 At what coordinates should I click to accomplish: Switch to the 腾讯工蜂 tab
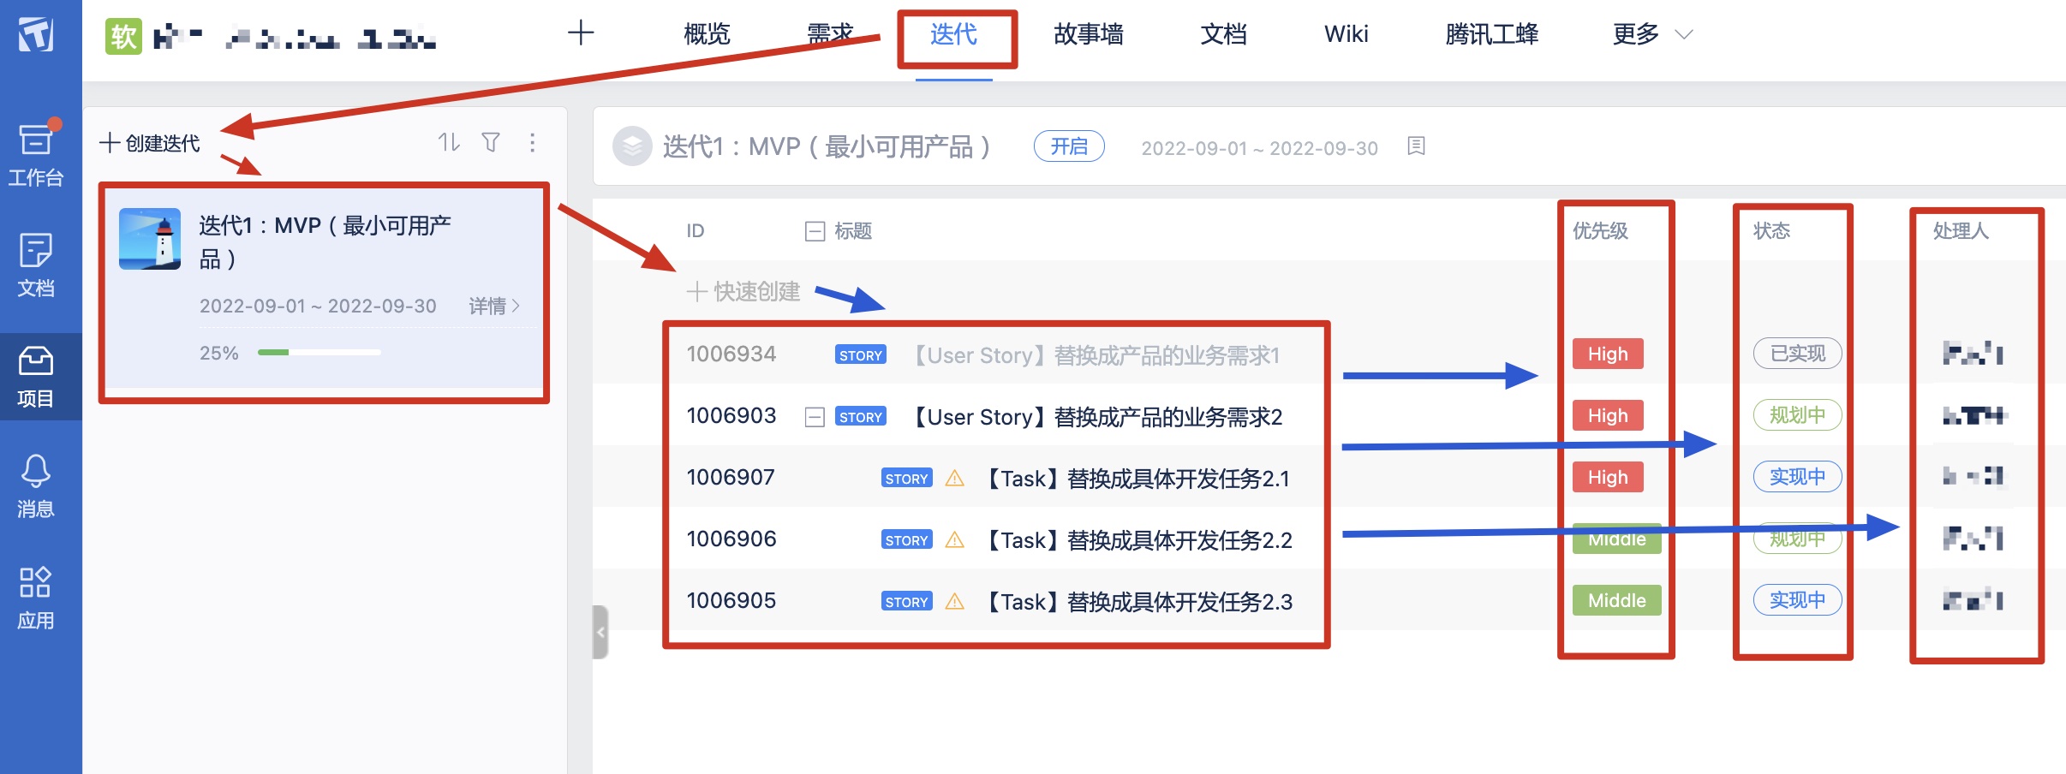(x=1491, y=34)
